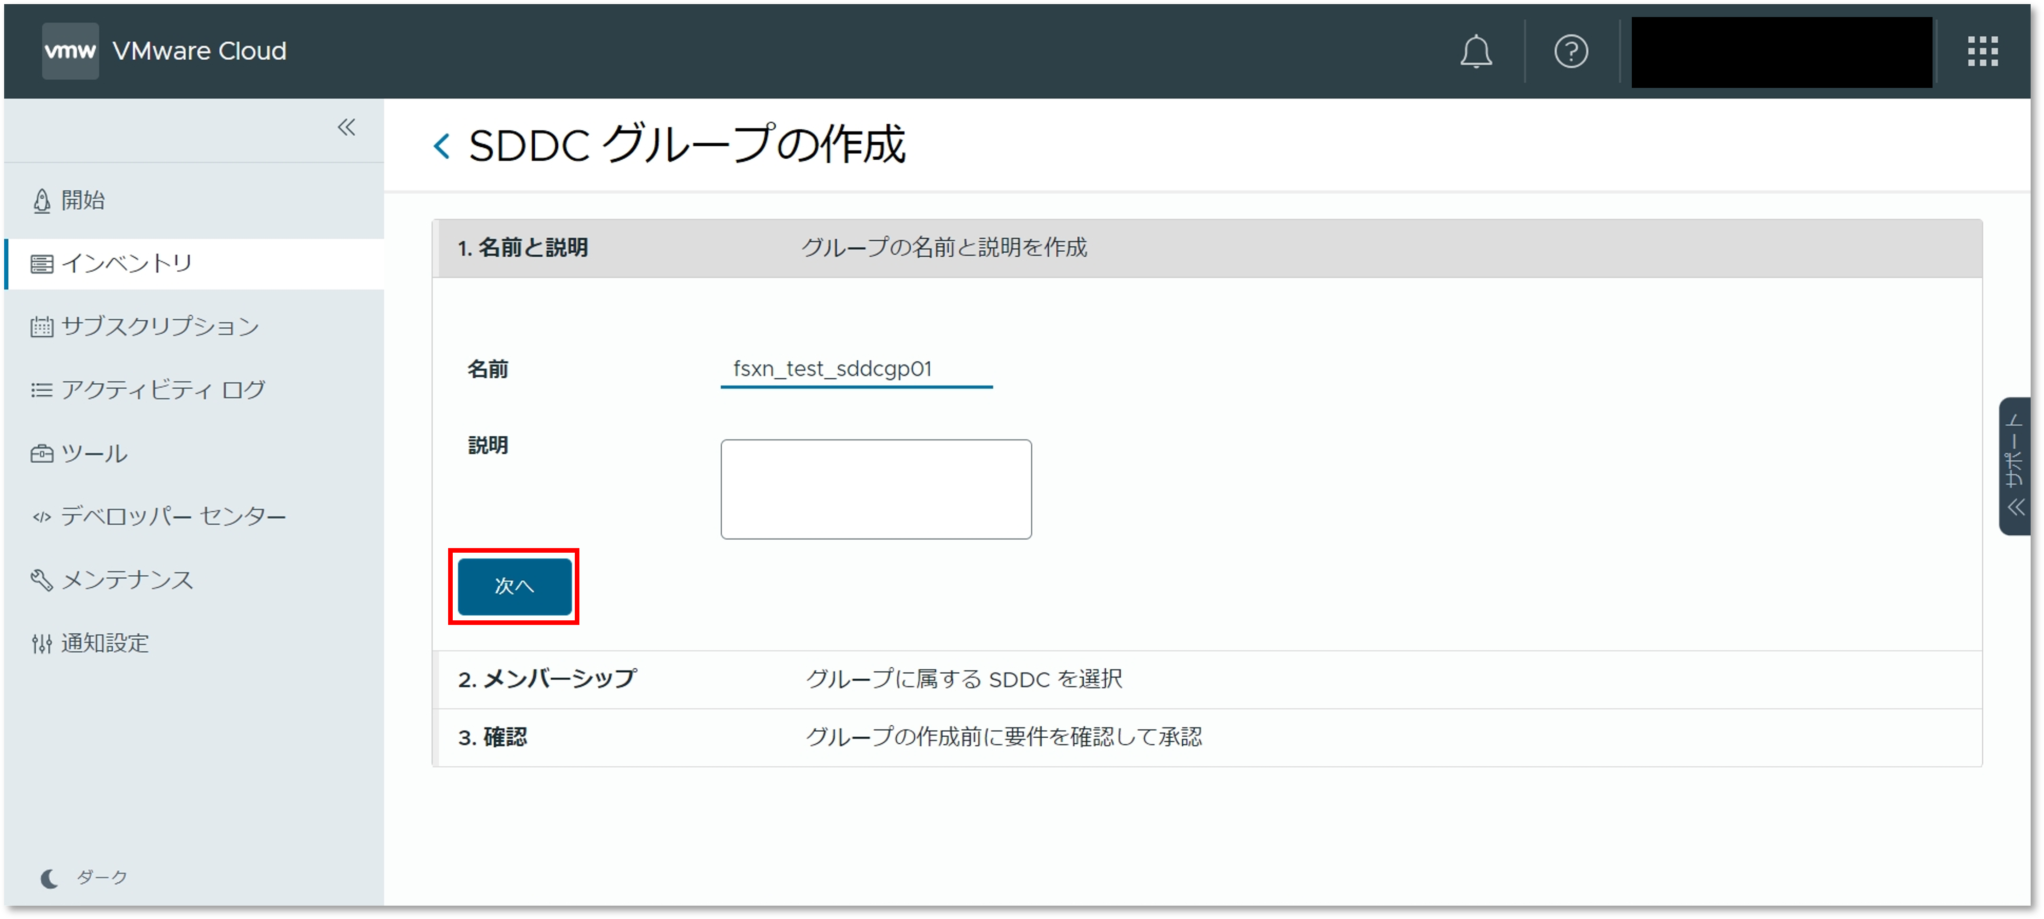Click the sliders icon for 通知設定
The height and width of the screenshot is (919, 2044).
point(41,644)
